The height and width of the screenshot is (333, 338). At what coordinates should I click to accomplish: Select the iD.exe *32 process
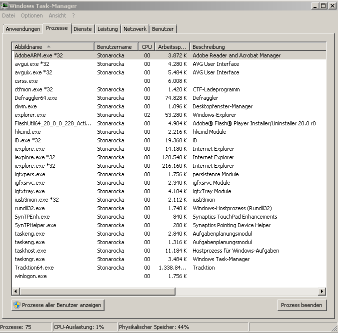(169, 140)
